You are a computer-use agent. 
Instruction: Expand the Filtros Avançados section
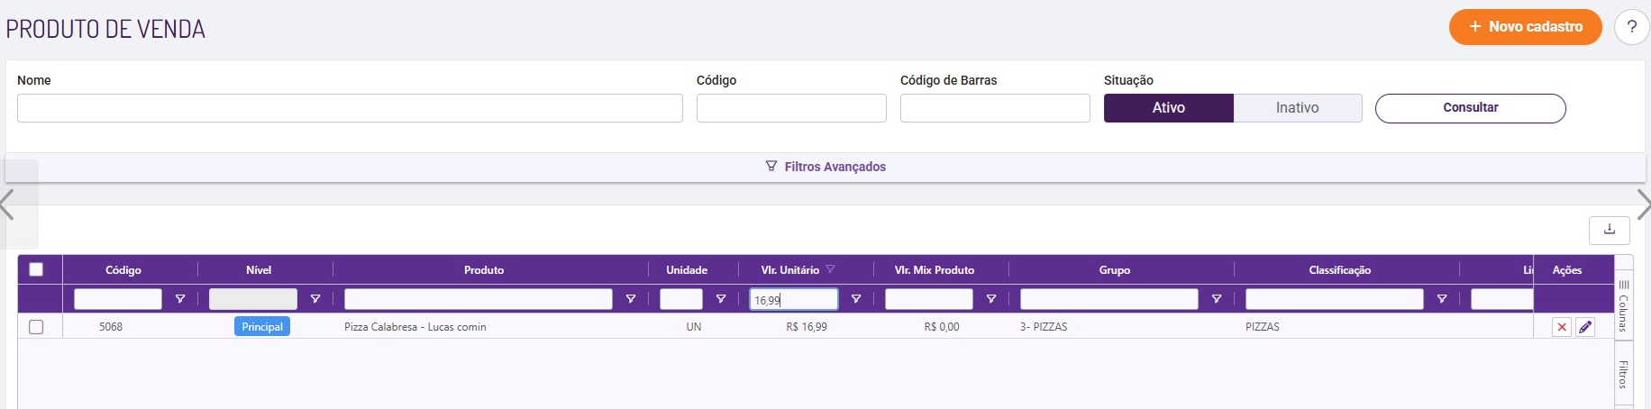825,167
